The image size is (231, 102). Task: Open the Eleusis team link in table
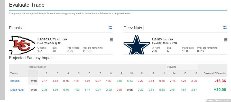(x=15, y=81)
